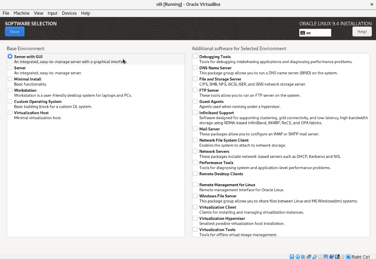Open the Help menu
The width and height of the screenshot is (376, 259).
pos(86,13)
